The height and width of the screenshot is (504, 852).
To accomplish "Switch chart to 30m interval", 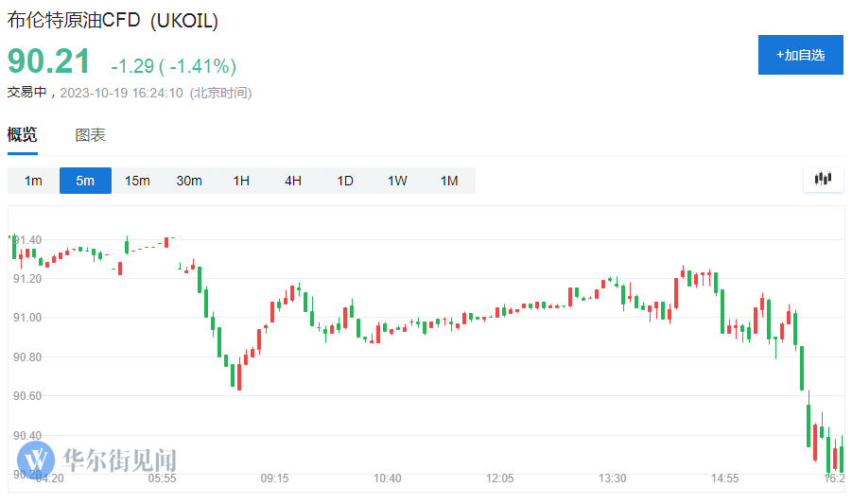I will click(189, 181).
